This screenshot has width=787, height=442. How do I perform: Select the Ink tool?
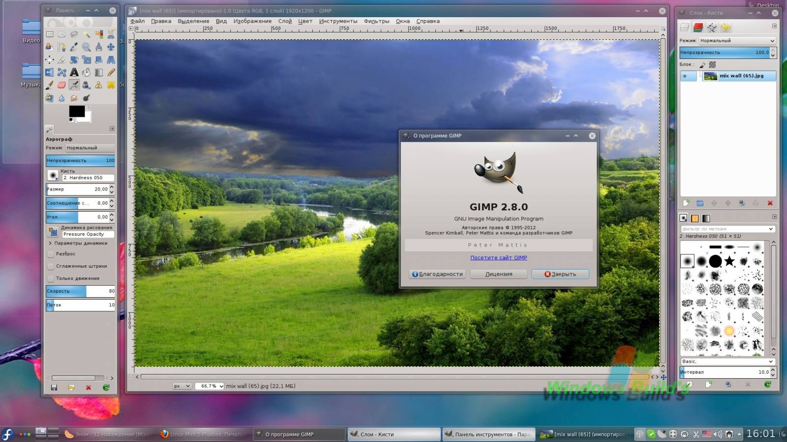pyautogui.click(x=87, y=85)
